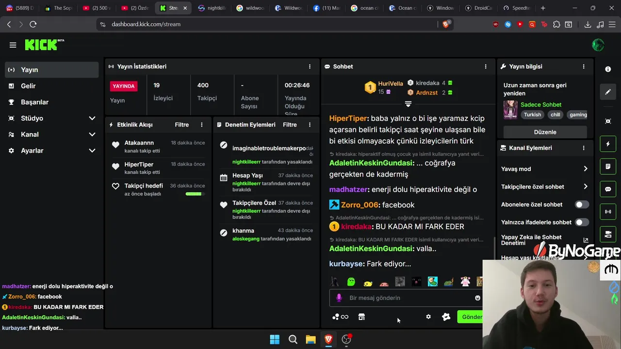
Task: Open Yapay Zeka ile Sohbet Denetimi link
Action: pyautogui.click(x=545, y=240)
